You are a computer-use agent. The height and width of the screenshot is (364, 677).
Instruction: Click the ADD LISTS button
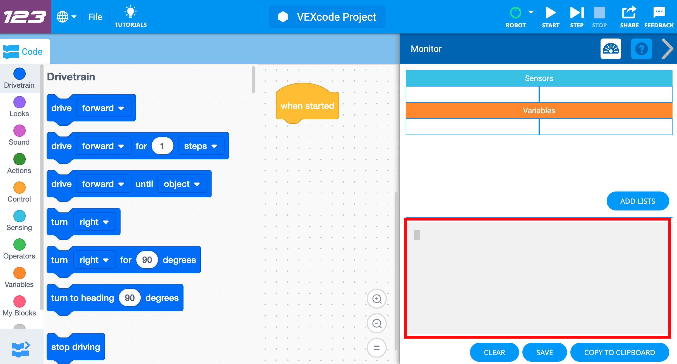637,201
